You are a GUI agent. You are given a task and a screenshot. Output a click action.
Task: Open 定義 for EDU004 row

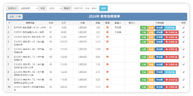[144, 37]
